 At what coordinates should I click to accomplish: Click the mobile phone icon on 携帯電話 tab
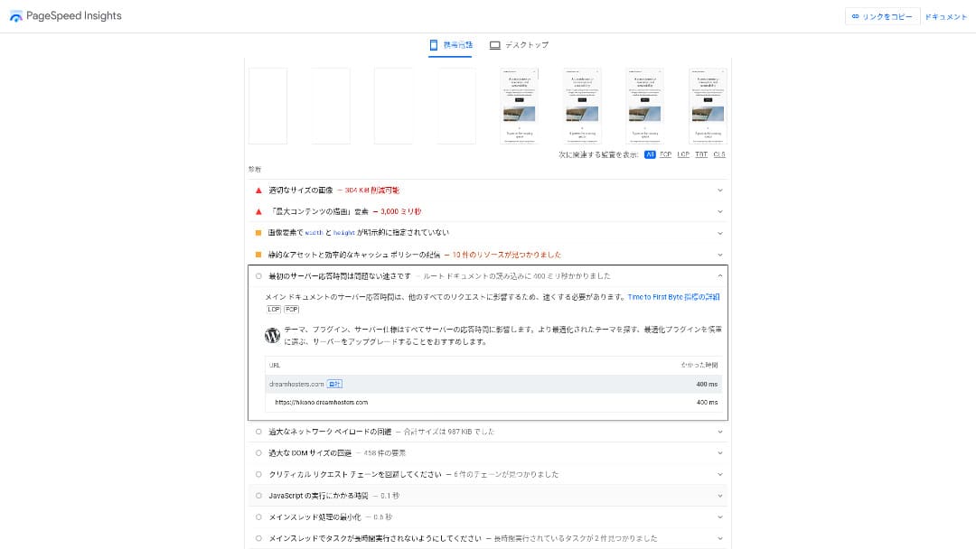[434, 44]
